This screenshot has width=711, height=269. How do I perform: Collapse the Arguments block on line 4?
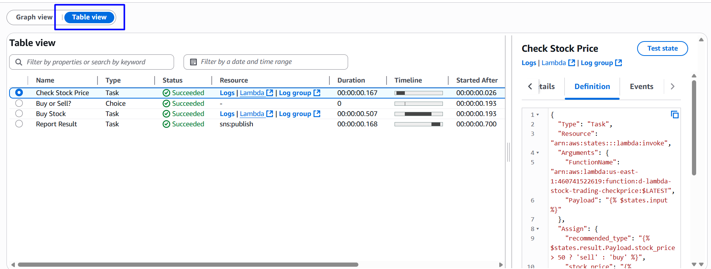tap(538, 153)
